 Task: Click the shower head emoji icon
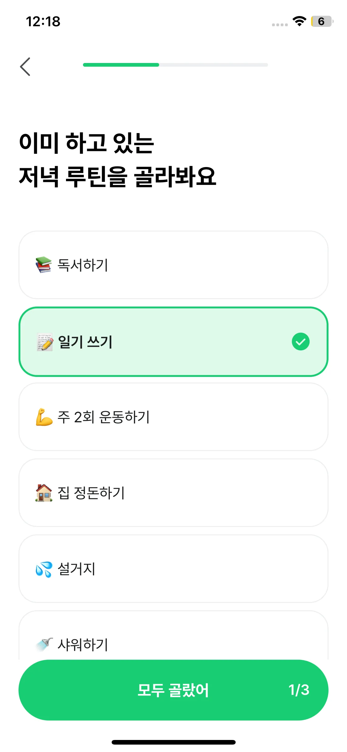click(x=44, y=644)
